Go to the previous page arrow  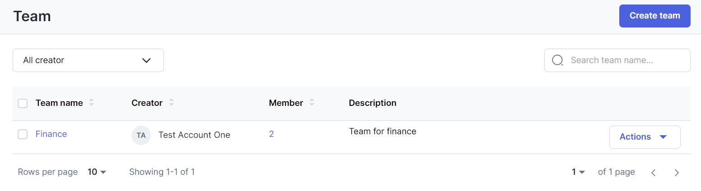coord(653,173)
